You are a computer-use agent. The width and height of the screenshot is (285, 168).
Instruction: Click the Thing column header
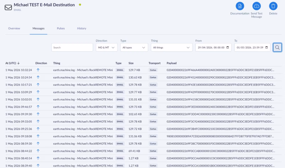pos(57,63)
